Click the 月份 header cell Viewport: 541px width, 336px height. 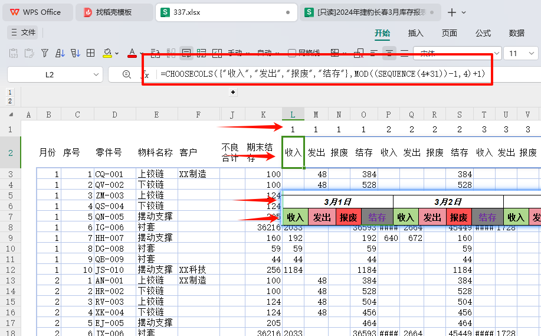click(x=47, y=152)
